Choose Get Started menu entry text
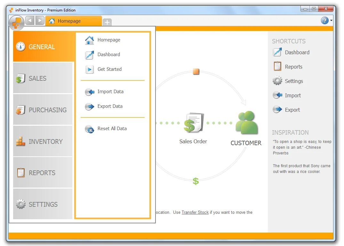The height and width of the screenshot is (246, 344). (109, 69)
